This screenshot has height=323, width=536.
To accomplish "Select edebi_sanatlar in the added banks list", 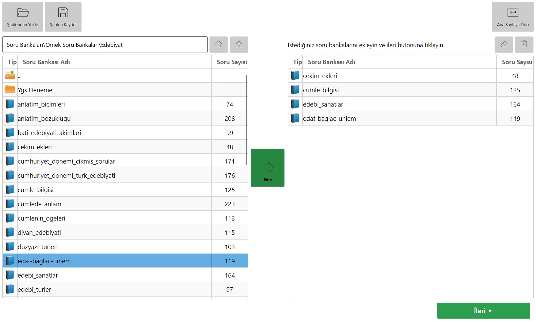I will [x=410, y=104].
